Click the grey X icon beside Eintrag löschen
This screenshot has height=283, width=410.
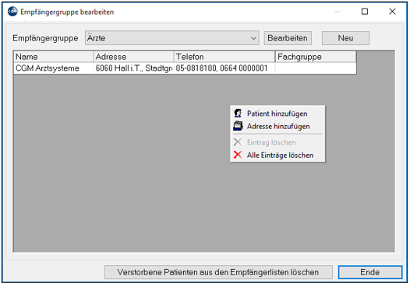click(238, 142)
